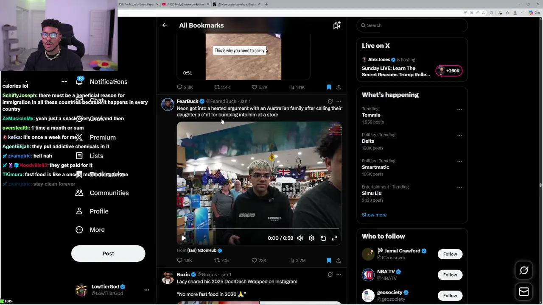The width and height of the screenshot is (543, 305).
Task: Open more options on FearBuck post
Action: pos(339,101)
